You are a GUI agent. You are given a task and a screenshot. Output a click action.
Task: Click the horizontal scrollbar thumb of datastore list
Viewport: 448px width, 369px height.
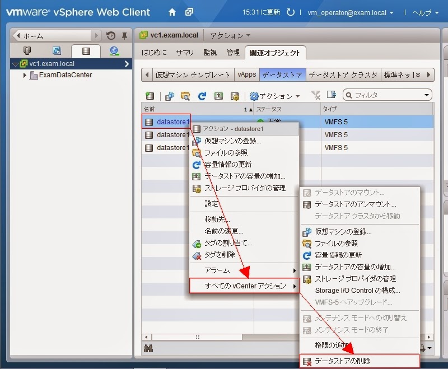(197, 337)
